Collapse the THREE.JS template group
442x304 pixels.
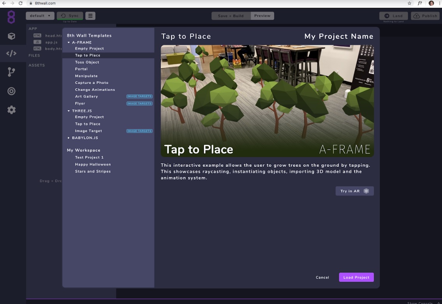pyautogui.click(x=68, y=111)
